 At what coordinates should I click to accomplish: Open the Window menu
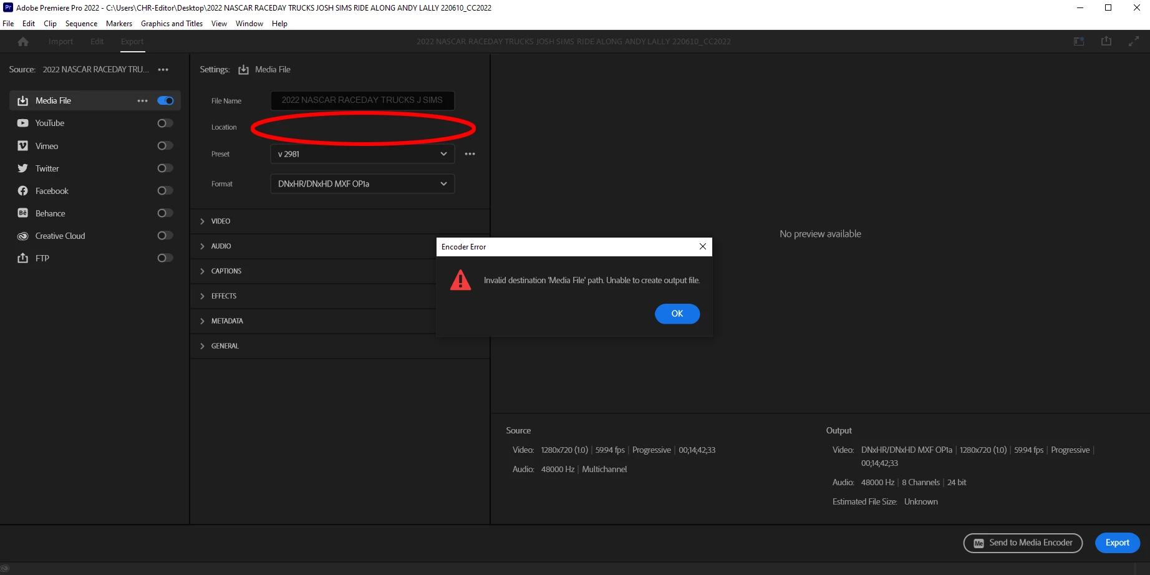click(x=249, y=24)
